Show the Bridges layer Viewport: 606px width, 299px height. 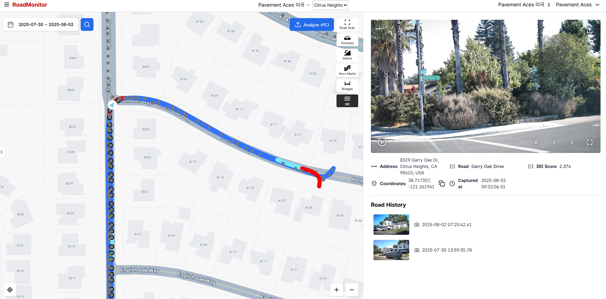pyautogui.click(x=347, y=86)
